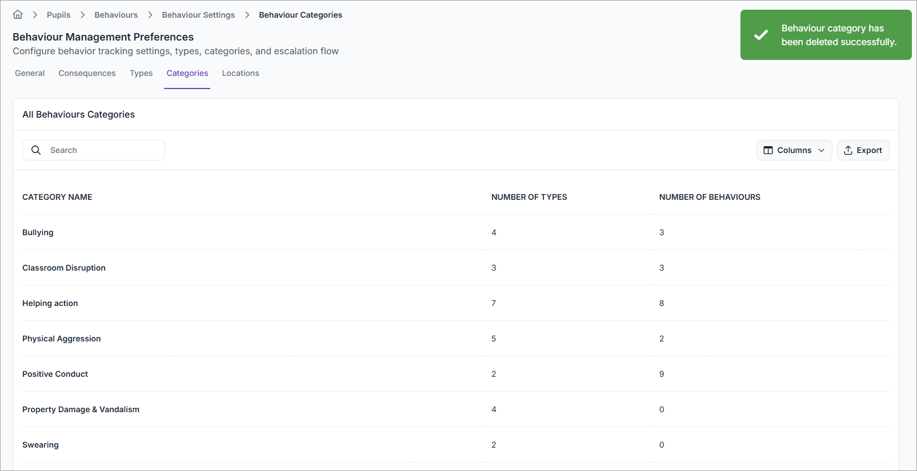The image size is (917, 471).
Task: Click the success checkmark icon in notification
Action: (760, 35)
